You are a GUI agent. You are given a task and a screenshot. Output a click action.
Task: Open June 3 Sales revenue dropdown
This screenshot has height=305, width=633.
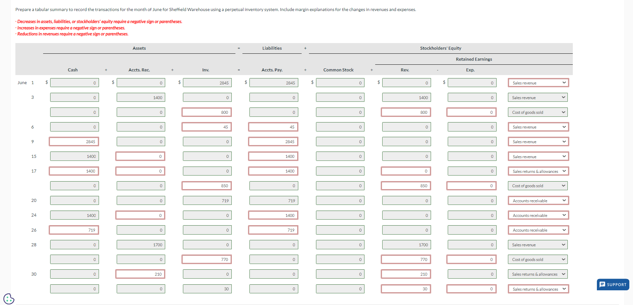click(538, 97)
